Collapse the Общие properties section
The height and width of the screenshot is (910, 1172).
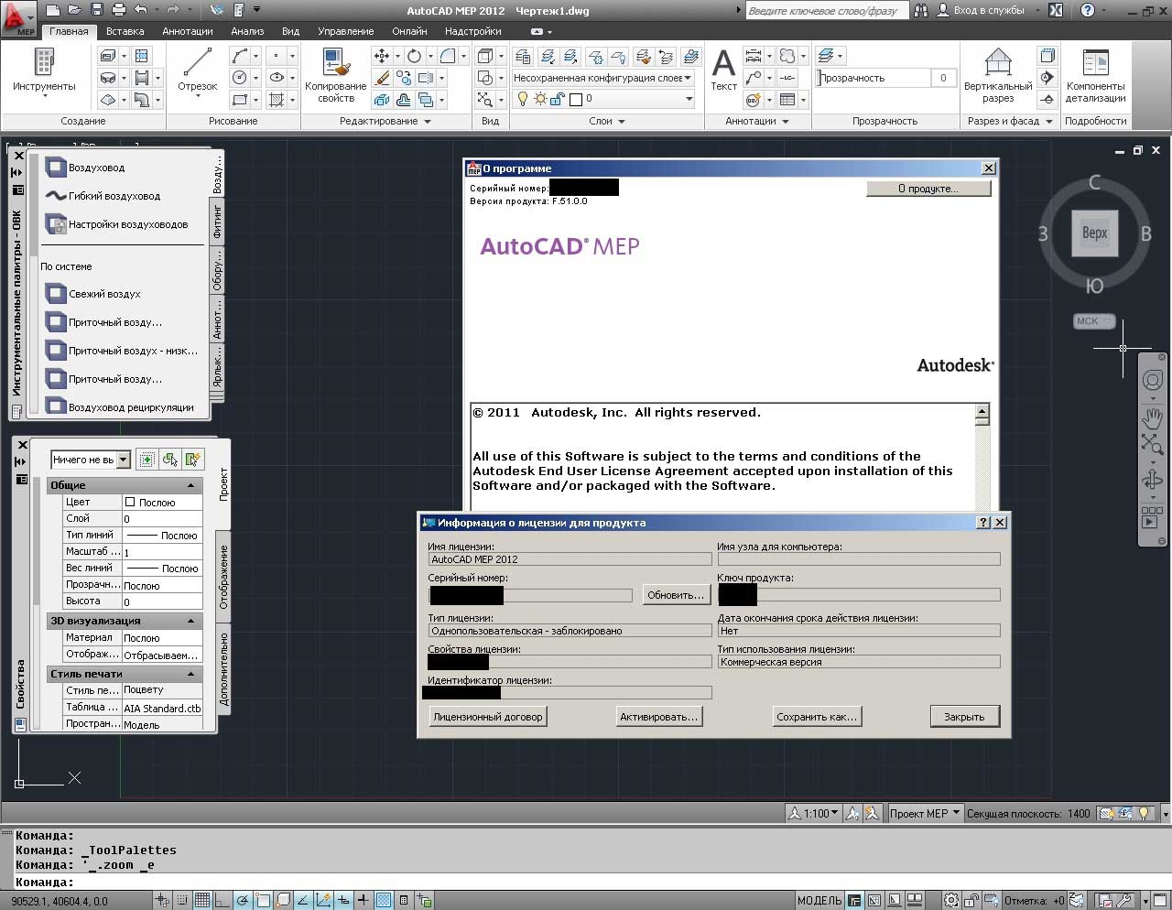(x=191, y=485)
